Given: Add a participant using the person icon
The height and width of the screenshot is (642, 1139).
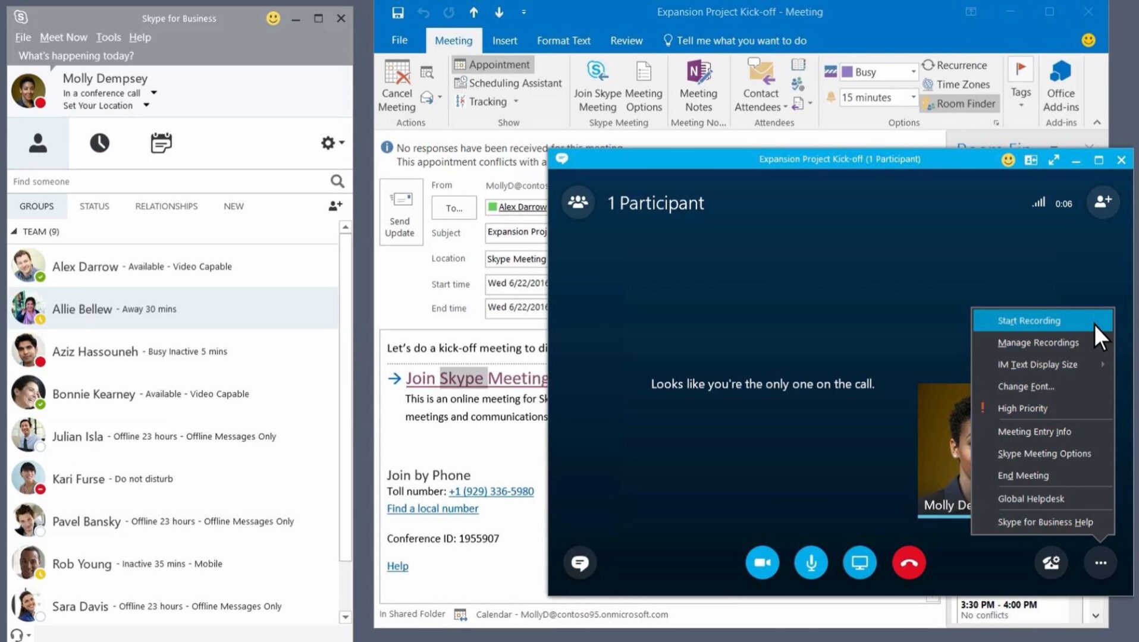Looking at the screenshot, I should [x=1103, y=202].
